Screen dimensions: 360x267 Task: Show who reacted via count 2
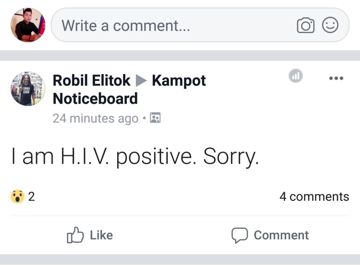(32, 197)
